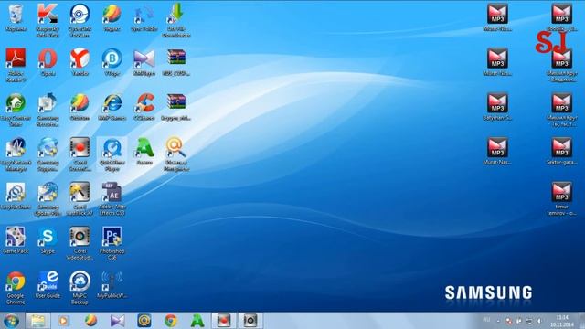585x329 pixels.
Task: Open the system clock and date
Action: pyautogui.click(x=561, y=321)
